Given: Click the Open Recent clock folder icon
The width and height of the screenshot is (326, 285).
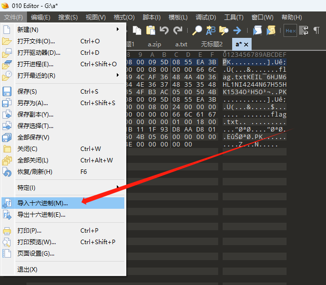Looking at the screenshot, I should 7,76.
